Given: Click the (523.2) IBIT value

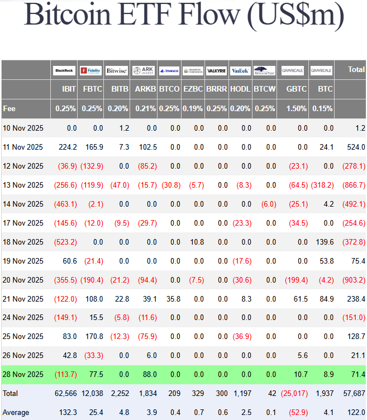Looking at the screenshot, I should (x=65, y=242).
